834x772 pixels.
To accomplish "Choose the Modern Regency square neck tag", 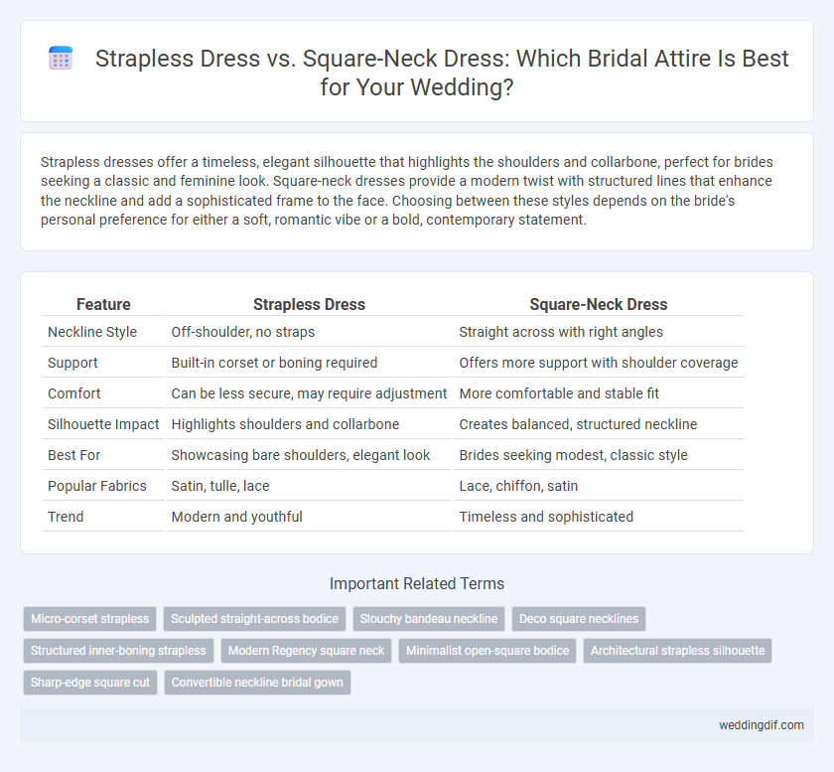I will coord(307,651).
